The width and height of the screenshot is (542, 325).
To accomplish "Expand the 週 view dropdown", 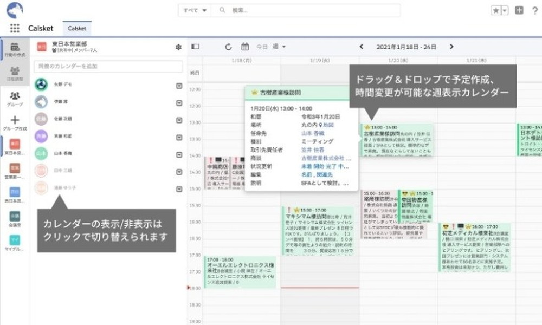I will tap(279, 47).
